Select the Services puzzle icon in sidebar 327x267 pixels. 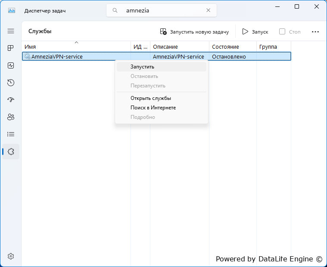pos(11,152)
